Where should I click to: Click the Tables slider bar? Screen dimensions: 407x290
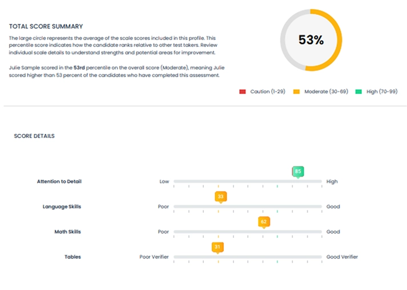tap(247, 257)
